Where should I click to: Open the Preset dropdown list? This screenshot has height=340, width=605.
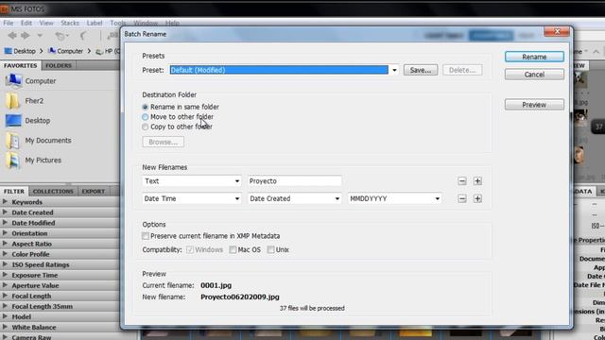[x=394, y=70]
